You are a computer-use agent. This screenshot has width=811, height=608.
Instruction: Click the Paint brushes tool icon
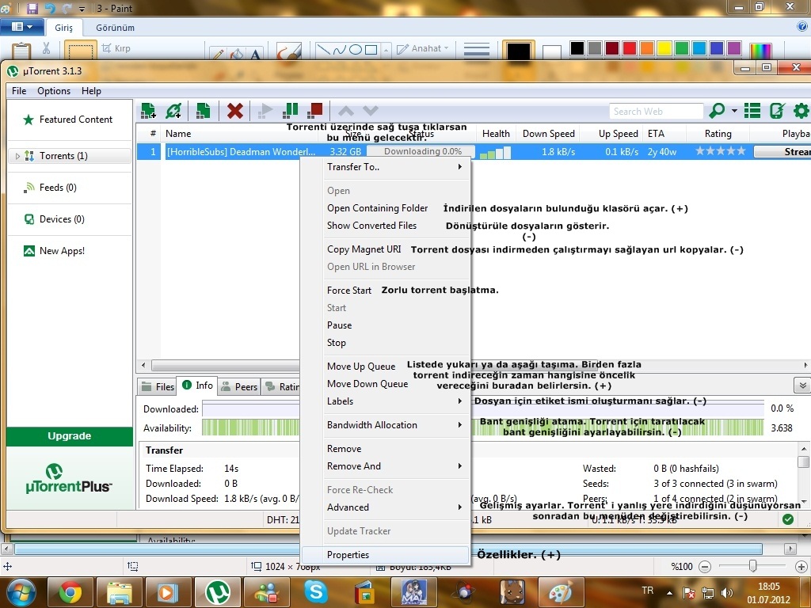tap(288, 51)
